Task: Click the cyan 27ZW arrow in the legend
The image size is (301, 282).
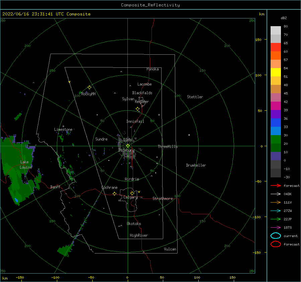Action: [x=276, y=211]
